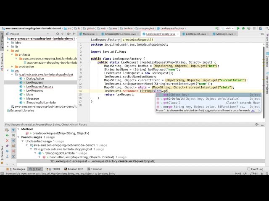The height and width of the screenshot is (201, 269).
Task: Pin the Find tab with the pin icon
Action: click(x=7, y=146)
